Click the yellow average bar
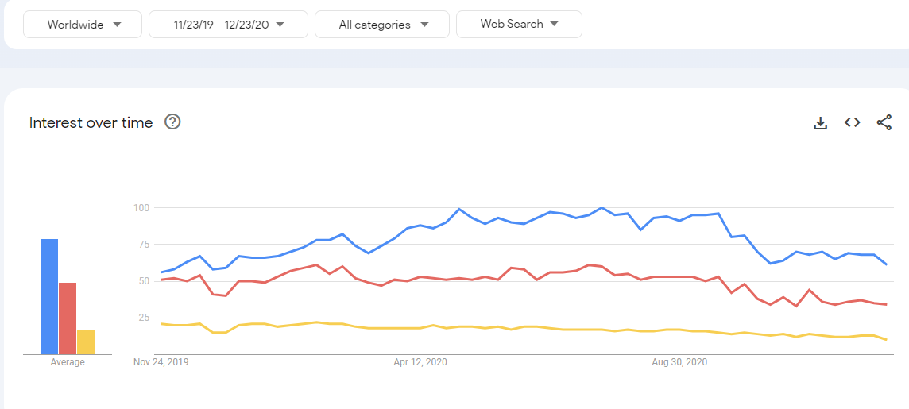 coord(86,341)
